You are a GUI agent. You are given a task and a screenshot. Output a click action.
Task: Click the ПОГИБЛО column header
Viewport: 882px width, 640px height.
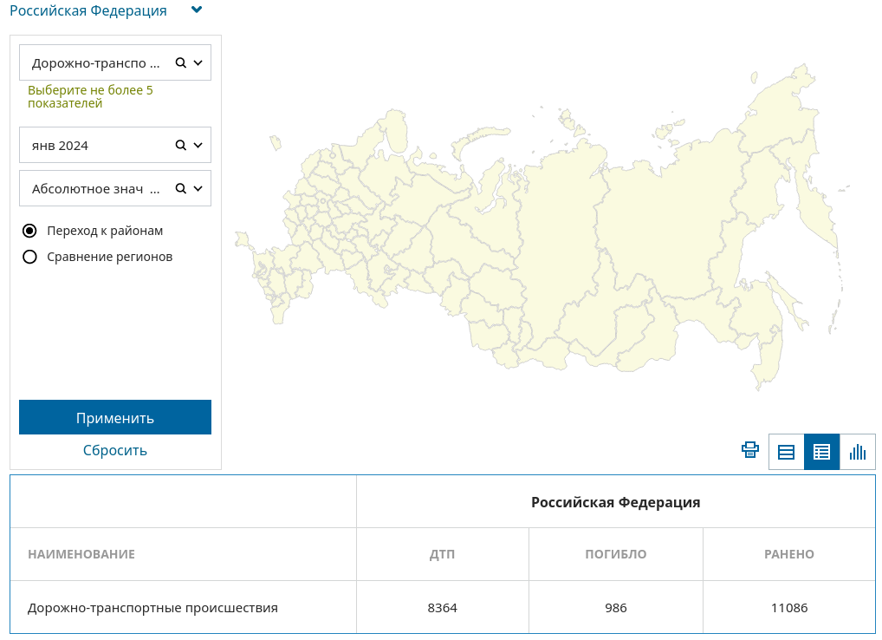click(615, 554)
